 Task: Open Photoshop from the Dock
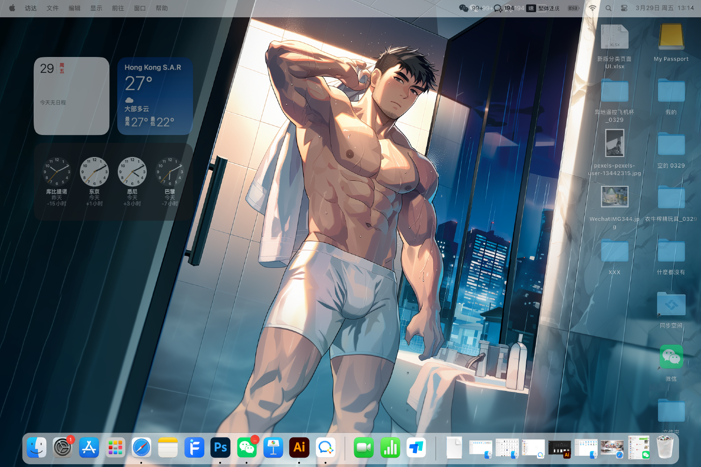pyautogui.click(x=220, y=448)
